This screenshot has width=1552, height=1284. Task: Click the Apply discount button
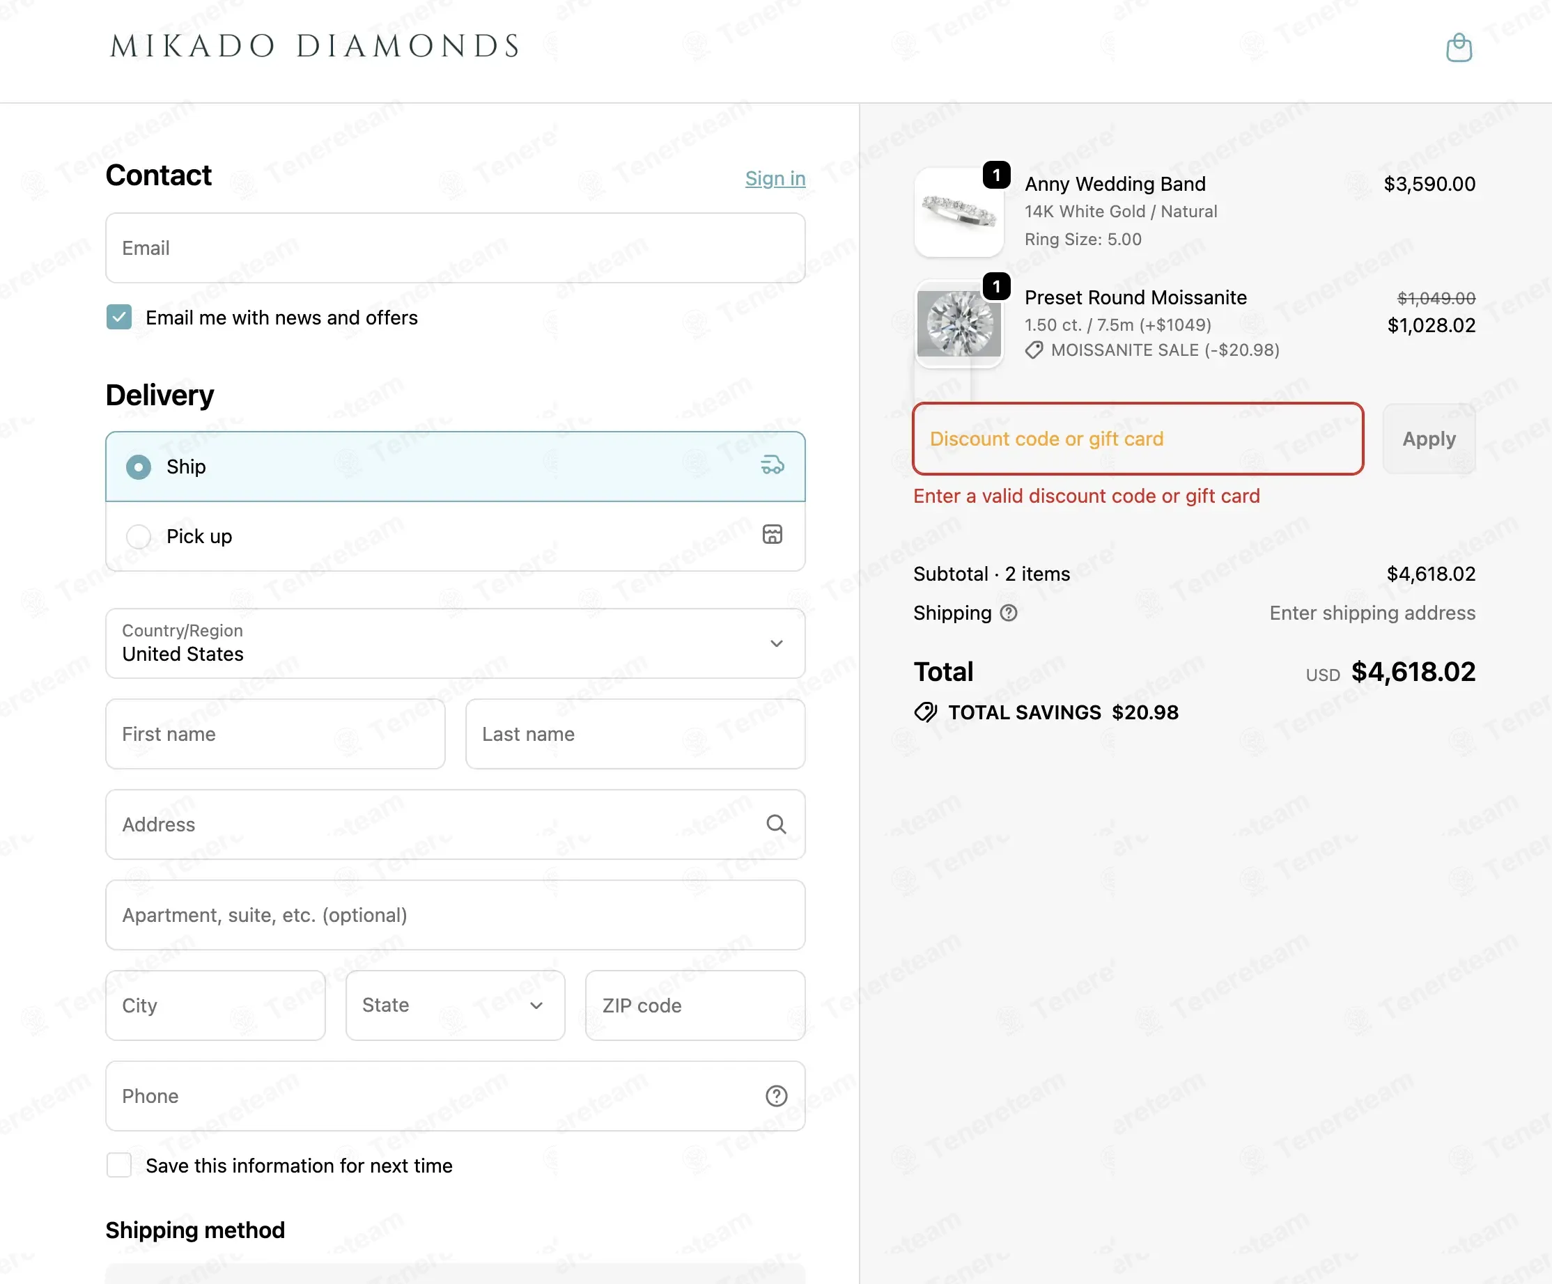1429,439
